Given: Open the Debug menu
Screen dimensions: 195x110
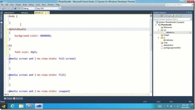Looking at the screenshot, I should [x=31, y=5].
